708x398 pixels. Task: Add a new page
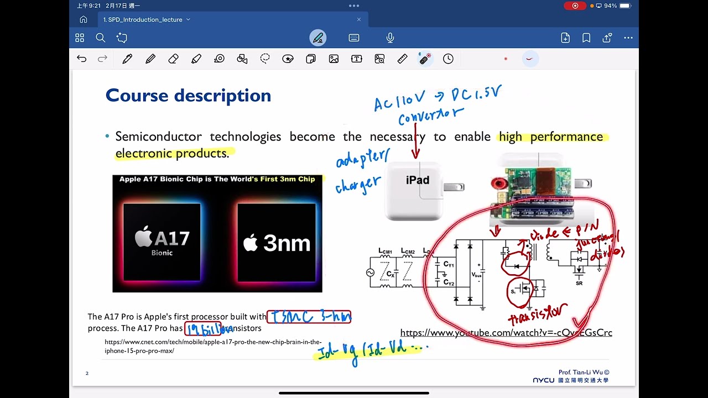[565, 38]
